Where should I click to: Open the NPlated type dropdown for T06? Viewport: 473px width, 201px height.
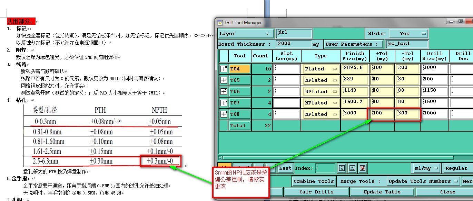(321, 92)
